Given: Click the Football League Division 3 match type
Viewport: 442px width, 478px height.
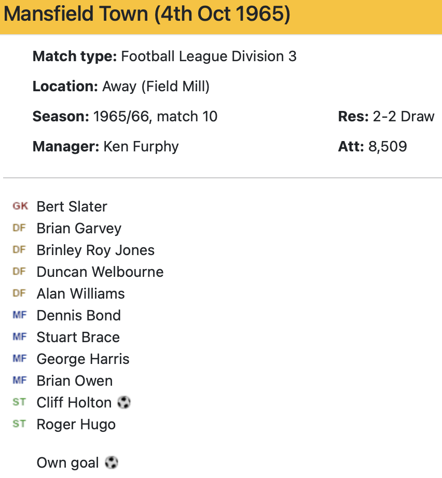Looking at the screenshot, I should coord(209,56).
